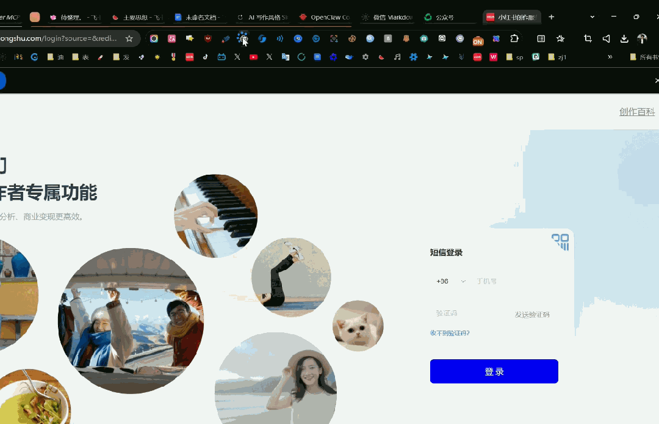Image resolution: width=659 pixels, height=424 pixels.
Task: Switch to the OpenClaw tab
Action: point(325,17)
